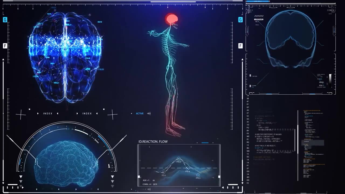Toggle the ACTIVE status label
The image size is (345, 194).
pyautogui.click(x=140, y=113)
